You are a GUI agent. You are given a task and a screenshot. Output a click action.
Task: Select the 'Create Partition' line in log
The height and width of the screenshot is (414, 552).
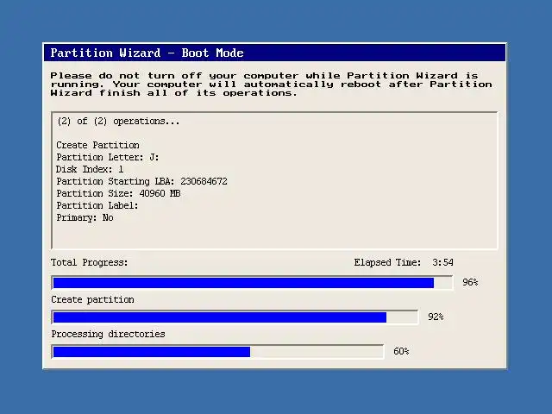[97, 145]
